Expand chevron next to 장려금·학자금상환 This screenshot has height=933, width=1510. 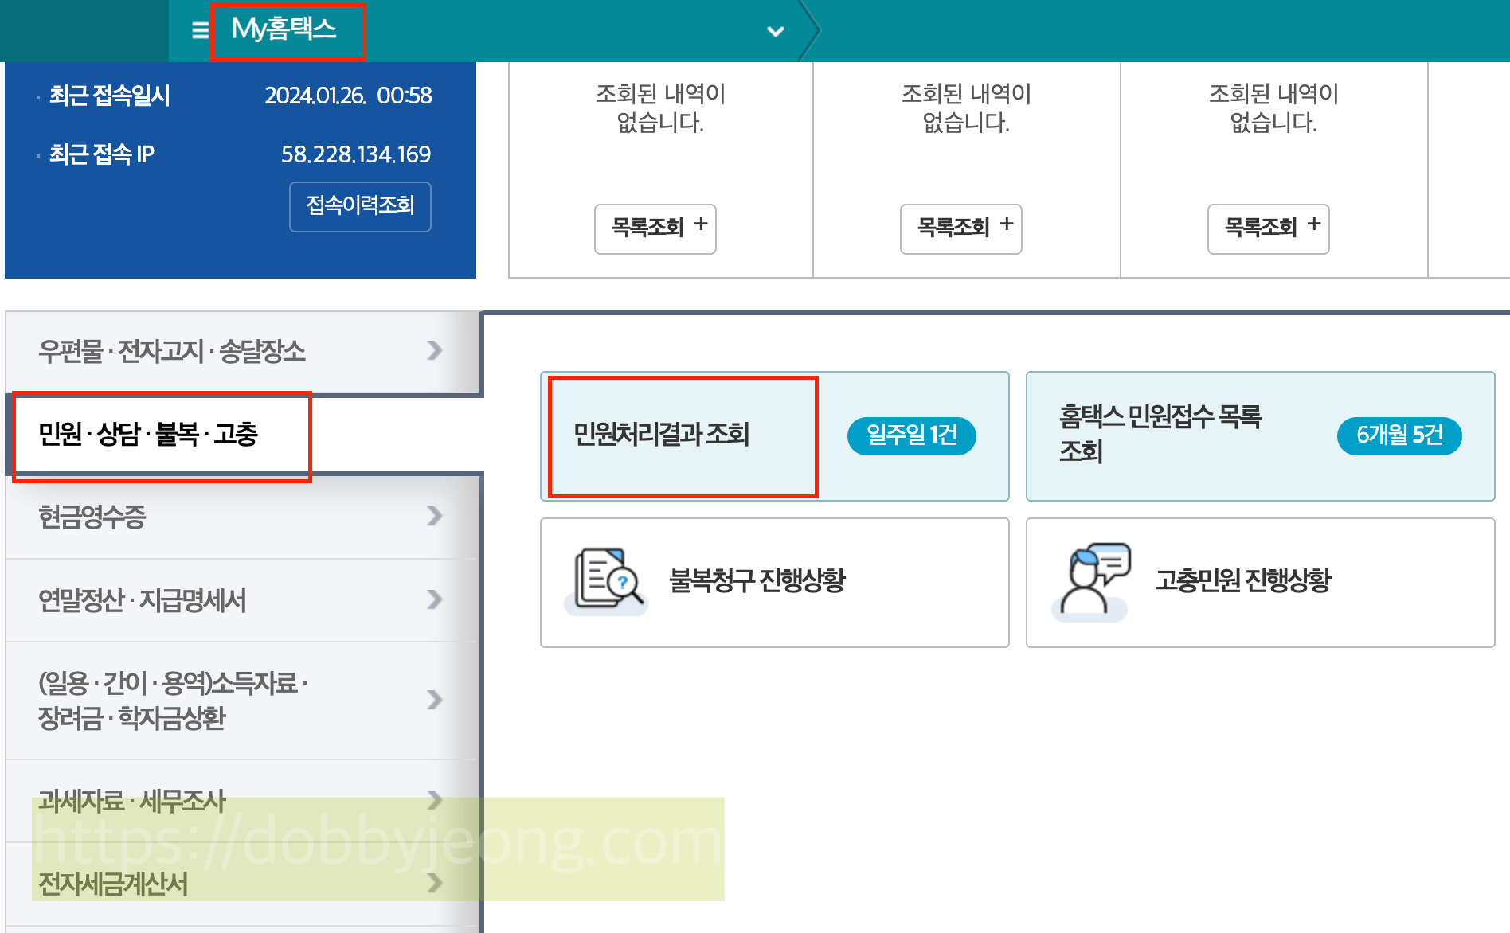pyautogui.click(x=434, y=700)
